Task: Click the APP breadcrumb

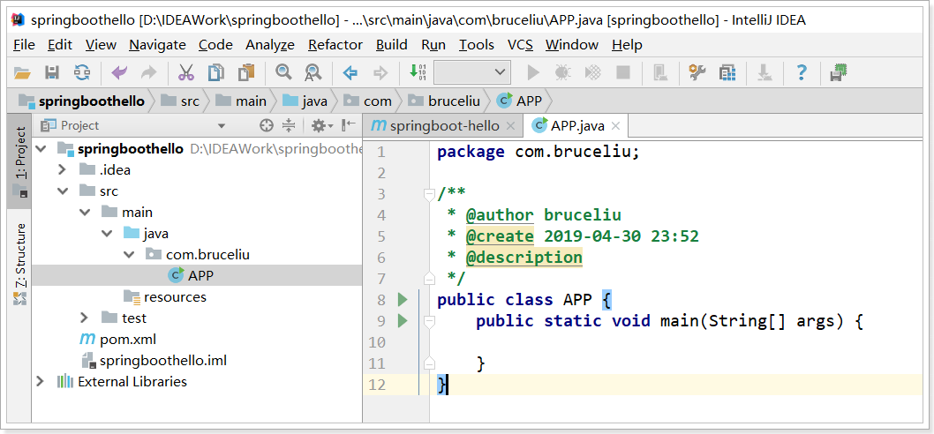Action: tap(519, 101)
